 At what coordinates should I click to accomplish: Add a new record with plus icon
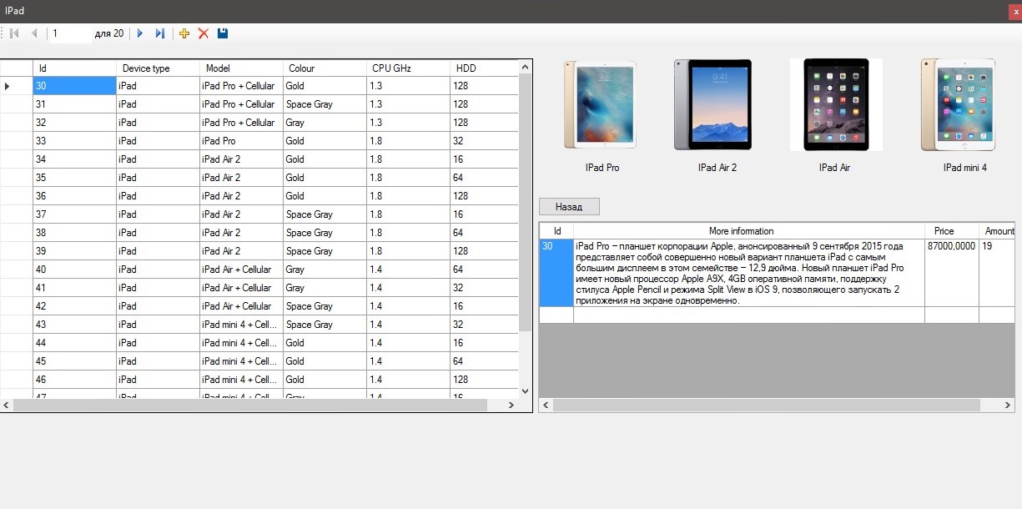tap(184, 33)
